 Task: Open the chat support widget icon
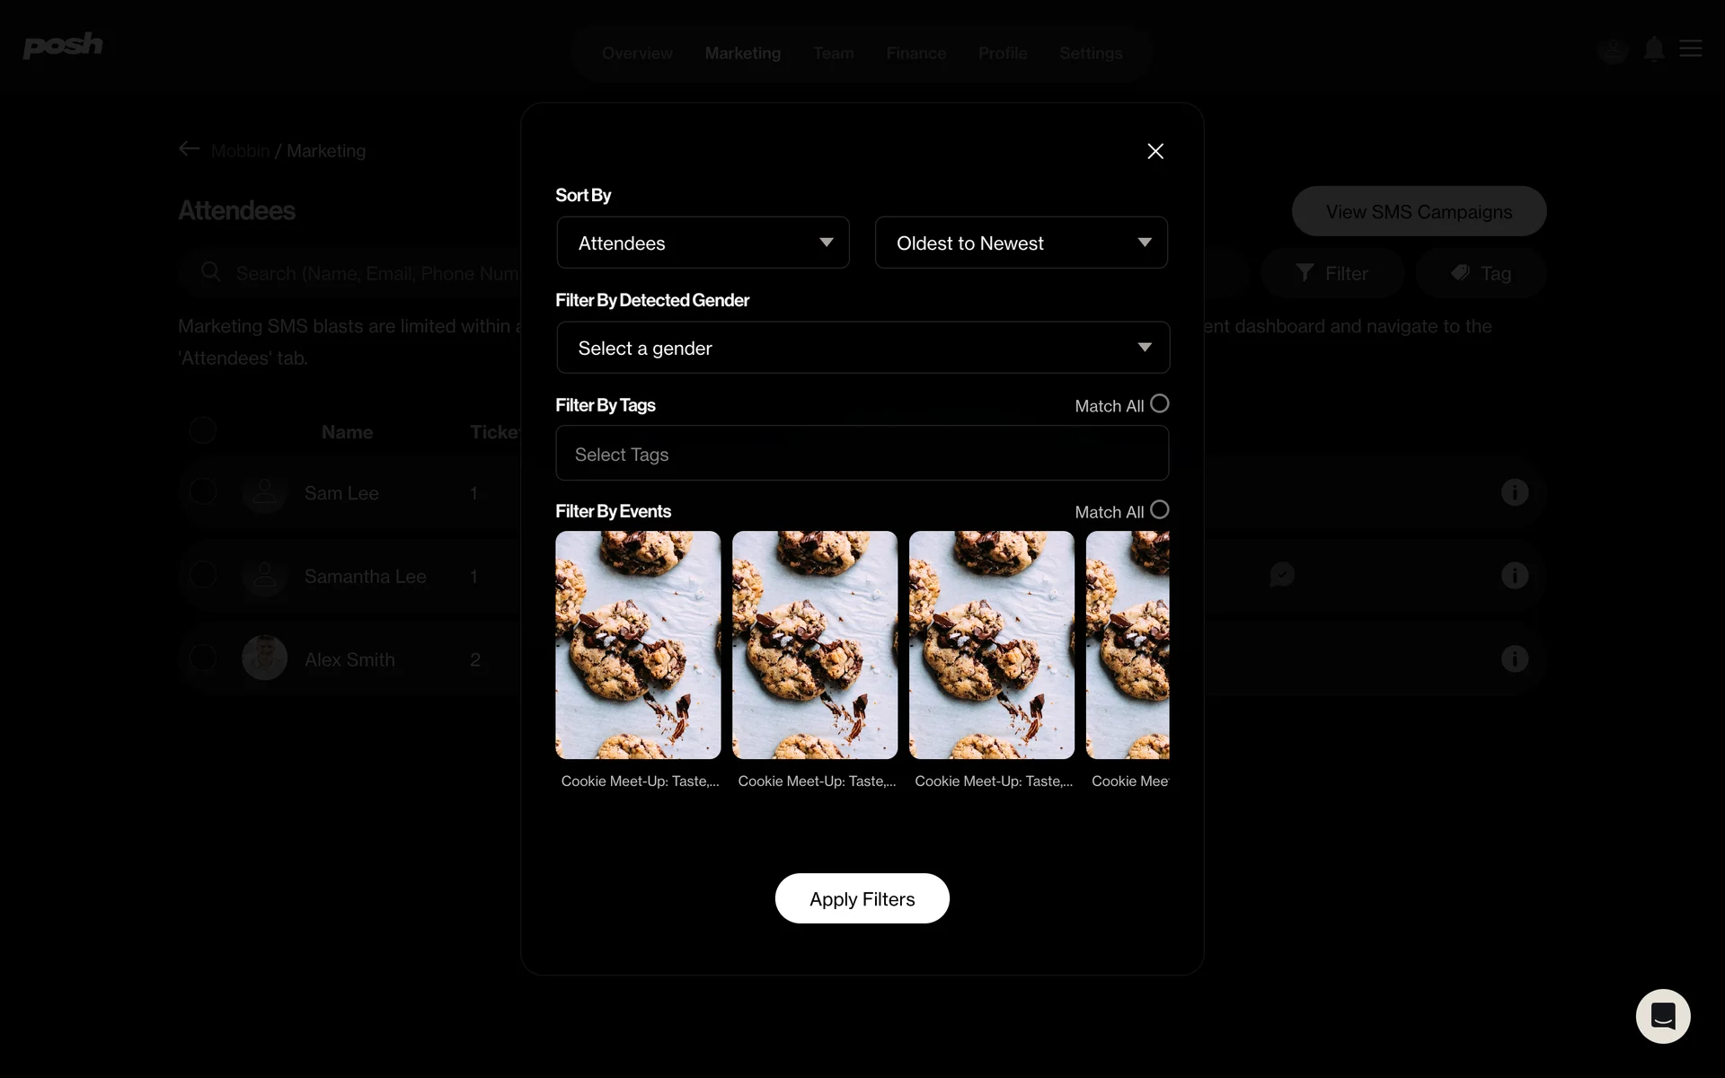pos(1662,1016)
